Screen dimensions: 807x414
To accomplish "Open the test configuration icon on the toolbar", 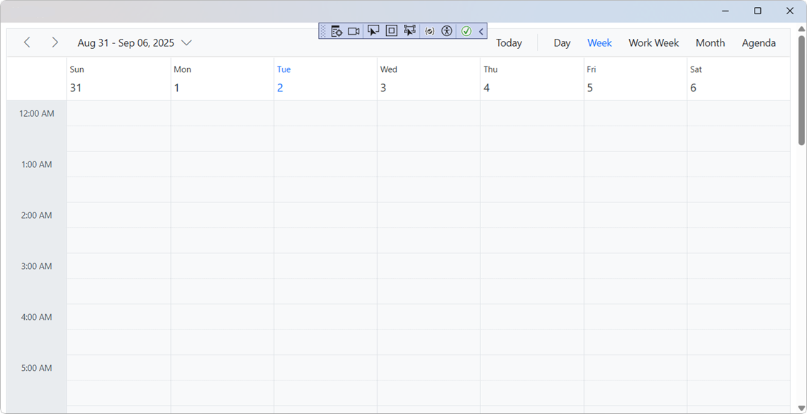I will click(x=337, y=30).
